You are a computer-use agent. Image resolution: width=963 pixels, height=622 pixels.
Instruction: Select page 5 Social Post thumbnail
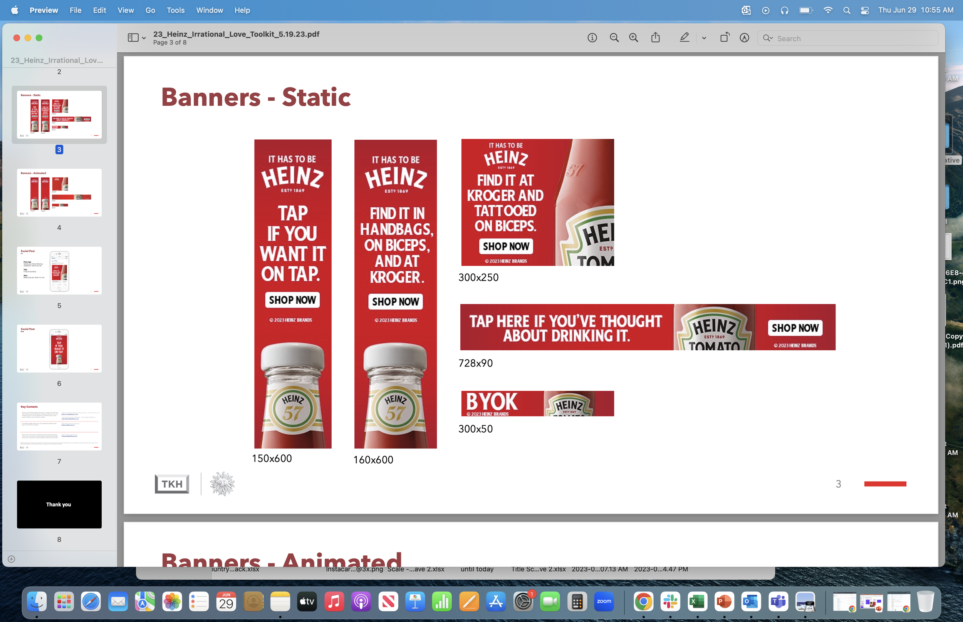[x=59, y=271]
